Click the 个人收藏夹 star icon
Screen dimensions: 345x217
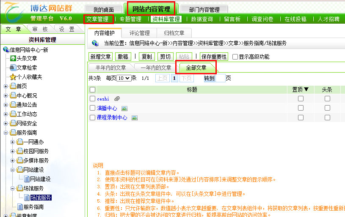(x=13, y=77)
